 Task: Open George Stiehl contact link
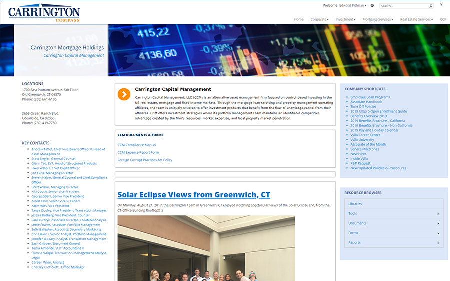pos(58,196)
